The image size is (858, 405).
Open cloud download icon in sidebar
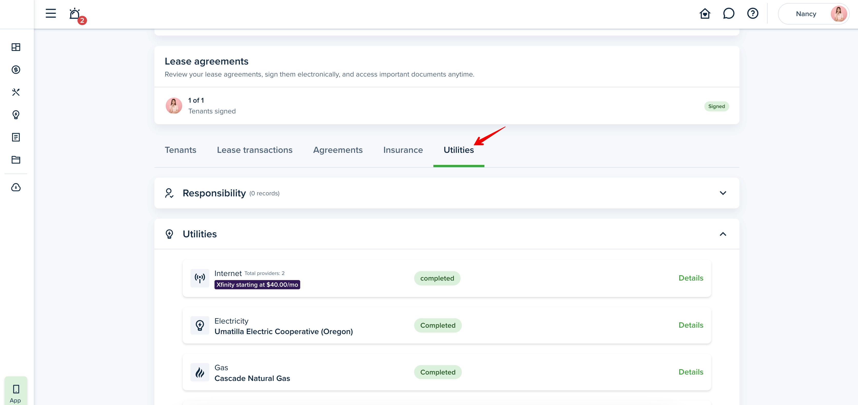[x=16, y=187]
